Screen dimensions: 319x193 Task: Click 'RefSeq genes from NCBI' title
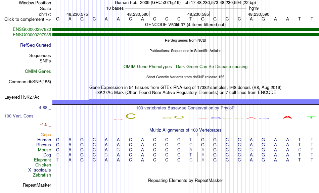coord(185,40)
